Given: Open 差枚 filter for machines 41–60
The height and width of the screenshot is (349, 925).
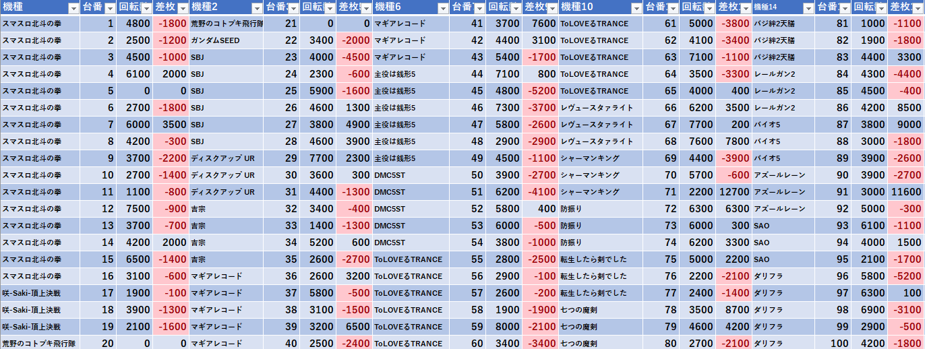Looking at the screenshot, I should tap(551, 9).
